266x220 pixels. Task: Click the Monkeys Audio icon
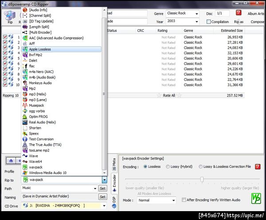point(25,83)
